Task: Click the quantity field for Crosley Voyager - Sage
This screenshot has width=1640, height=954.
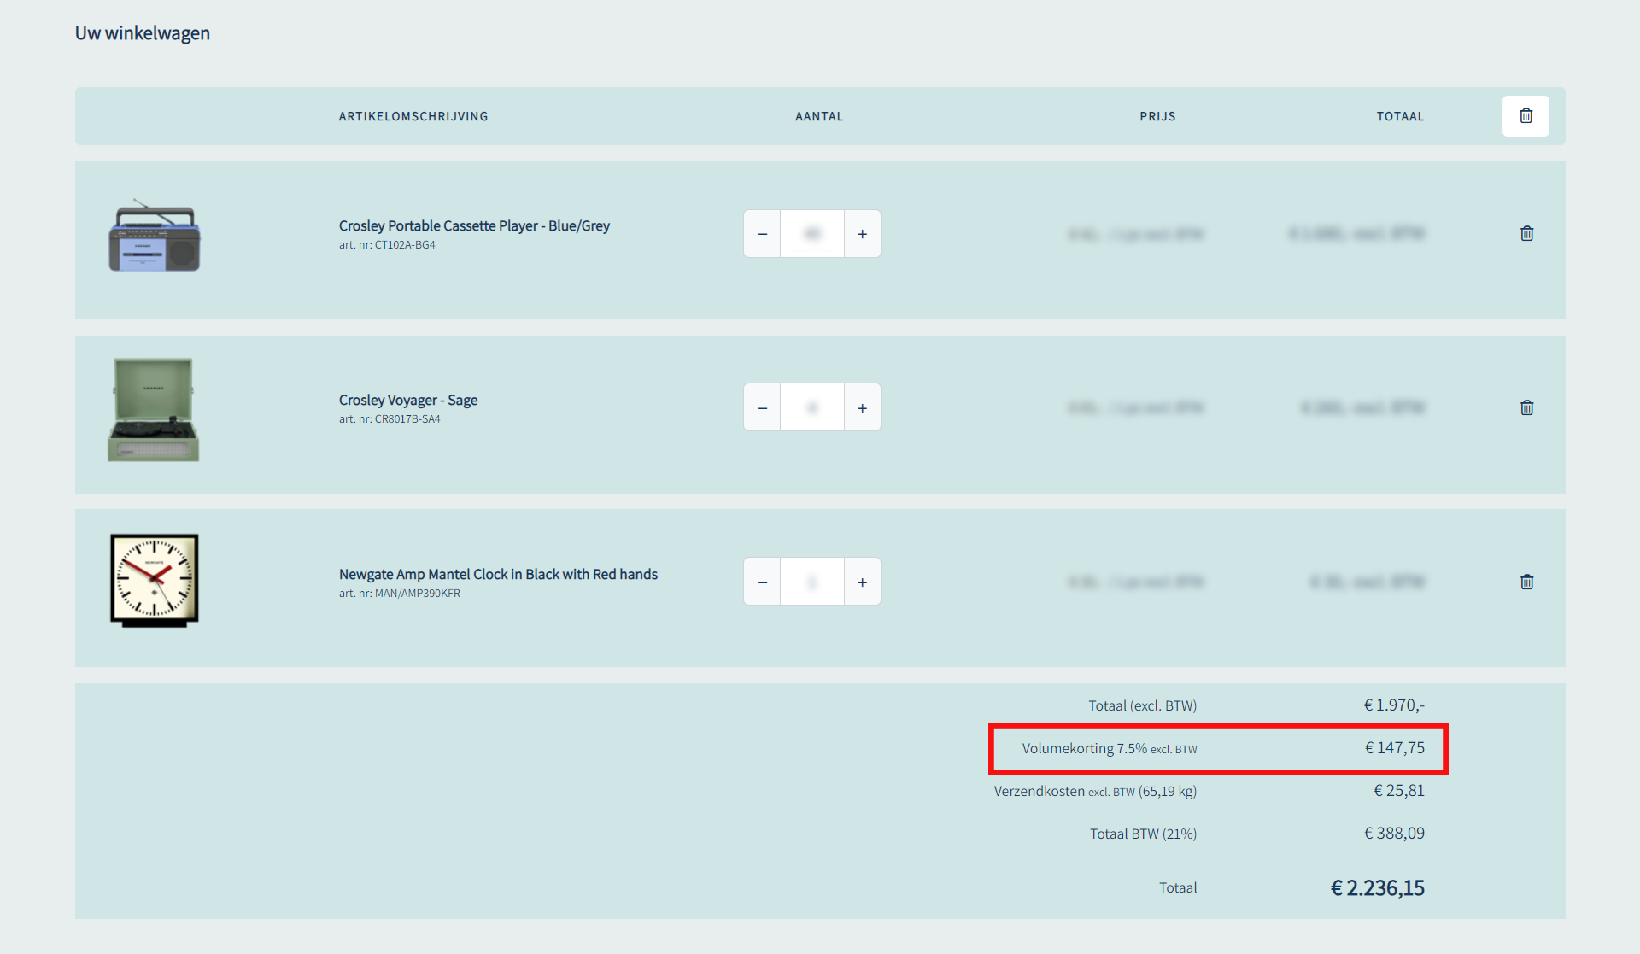Action: point(812,408)
